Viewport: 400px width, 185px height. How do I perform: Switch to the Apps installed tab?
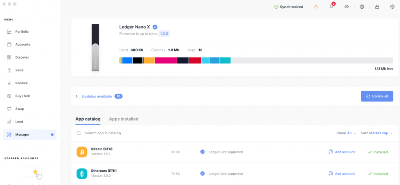pyautogui.click(x=123, y=119)
